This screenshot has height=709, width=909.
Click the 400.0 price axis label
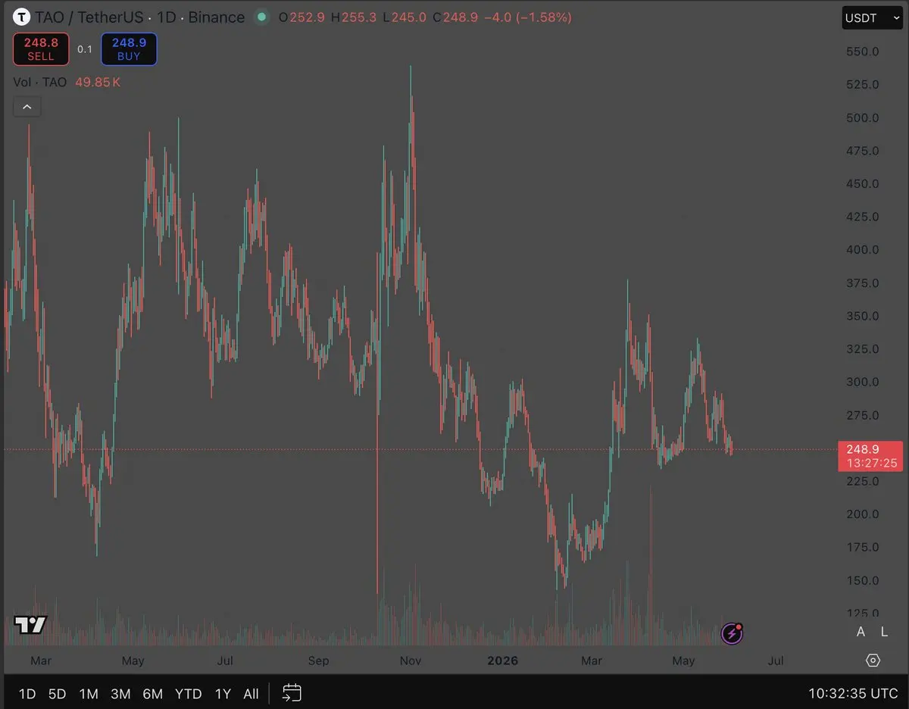pos(862,249)
